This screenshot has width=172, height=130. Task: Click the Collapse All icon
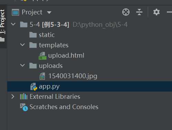tap(139, 12)
